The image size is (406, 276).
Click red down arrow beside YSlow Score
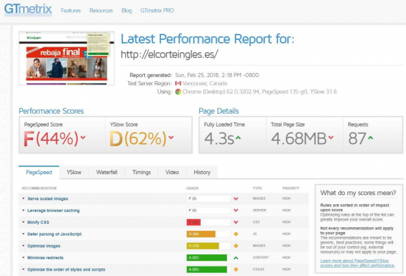171,137
